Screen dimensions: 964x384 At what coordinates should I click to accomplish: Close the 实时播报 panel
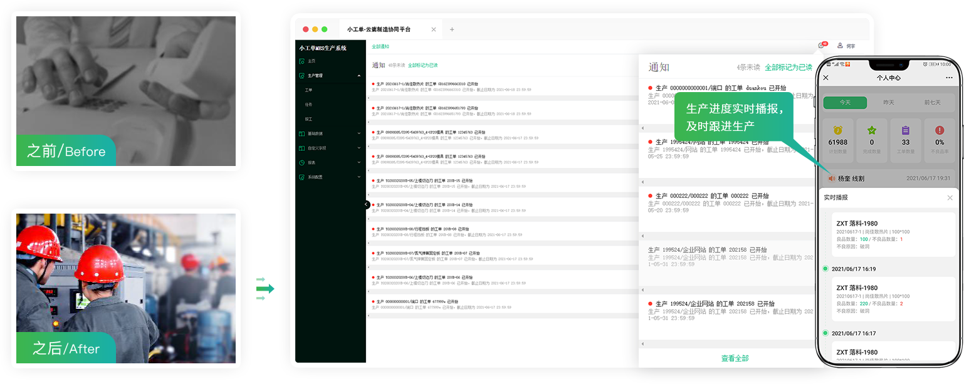(x=950, y=198)
